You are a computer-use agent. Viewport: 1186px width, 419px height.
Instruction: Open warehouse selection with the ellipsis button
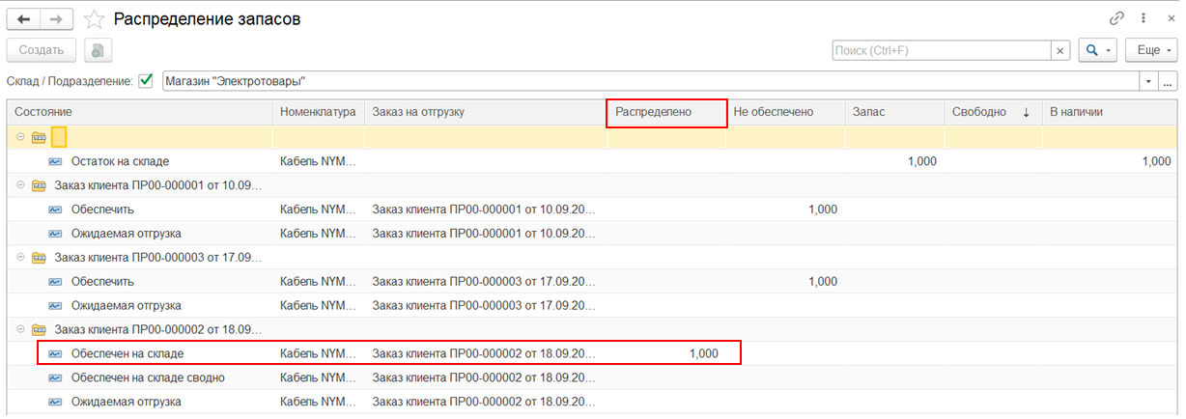[1168, 81]
